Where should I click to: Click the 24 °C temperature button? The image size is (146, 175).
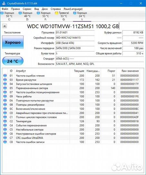(13, 61)
